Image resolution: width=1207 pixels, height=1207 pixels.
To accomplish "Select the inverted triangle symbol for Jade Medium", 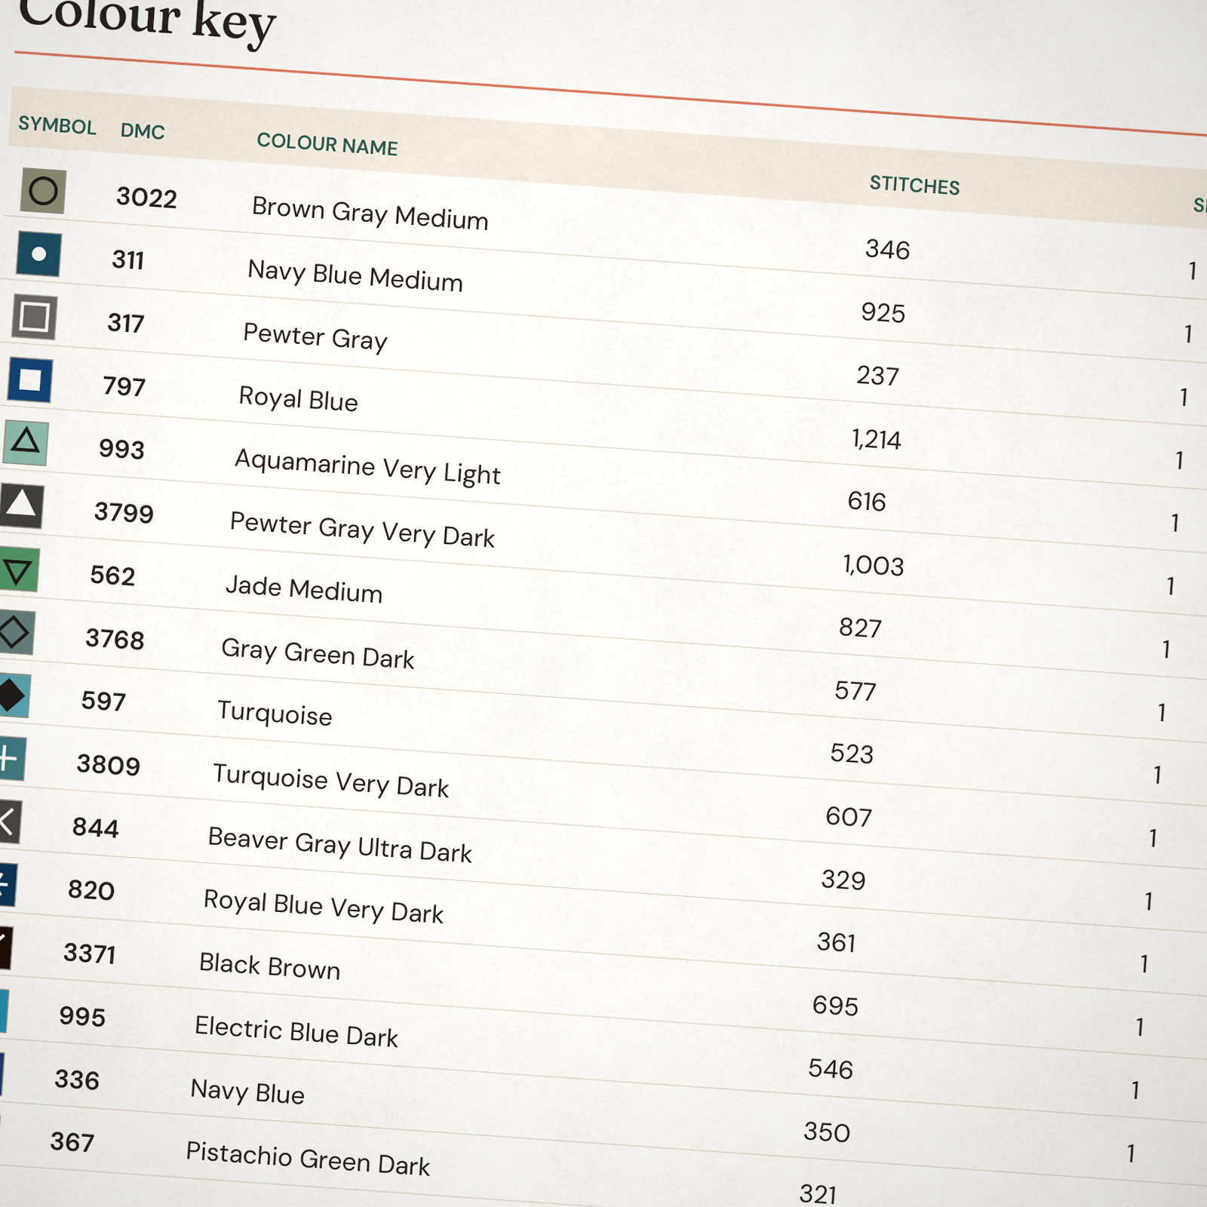I will 17,569.
